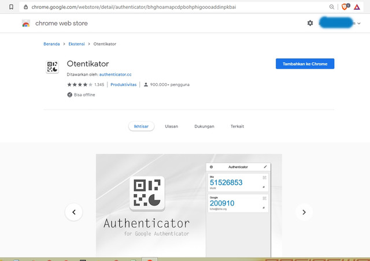The image size is (370, 261).
Task: Click the Chrome Web Store rainbow logo
Action: [x=26, y=23]
